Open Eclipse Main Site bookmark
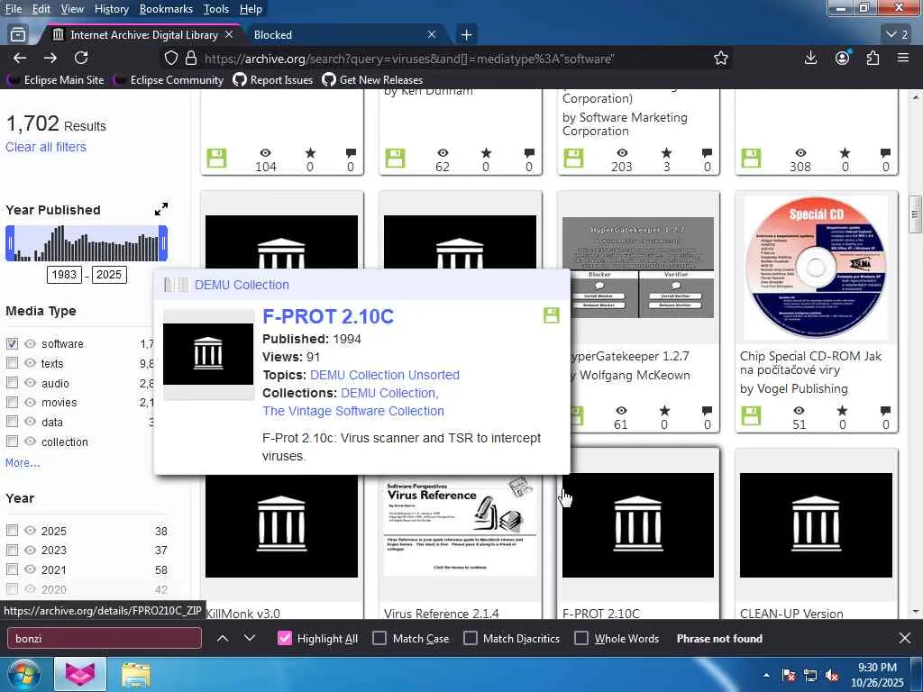Viewport: 923px width, 692px height. [x=57, y=79]
